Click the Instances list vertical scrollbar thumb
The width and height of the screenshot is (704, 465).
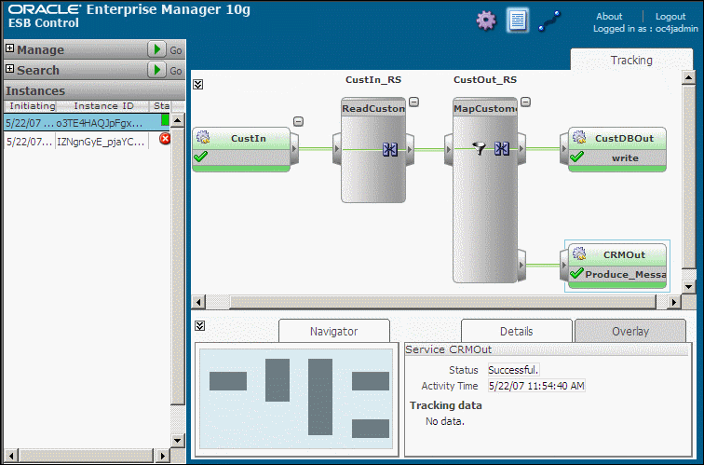[178, 267]
